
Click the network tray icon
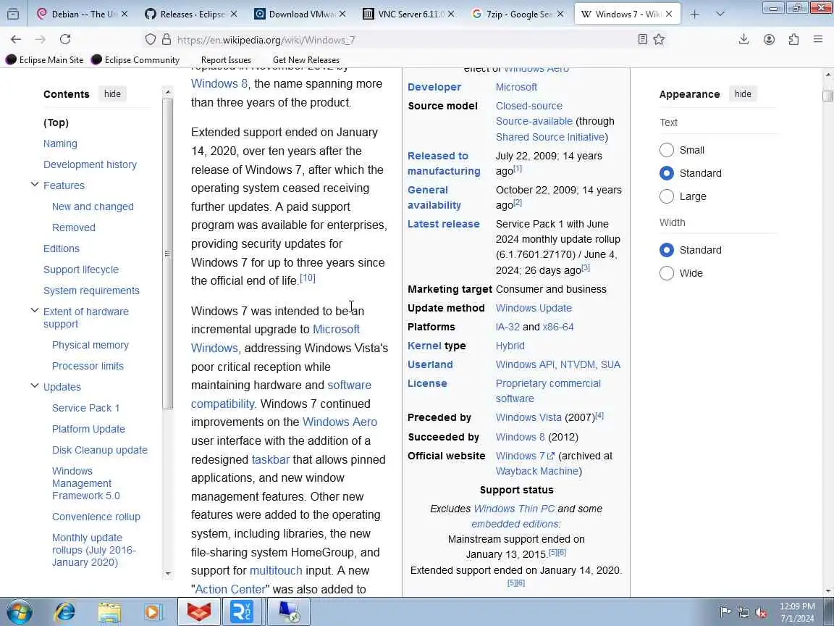coord(744,612)
